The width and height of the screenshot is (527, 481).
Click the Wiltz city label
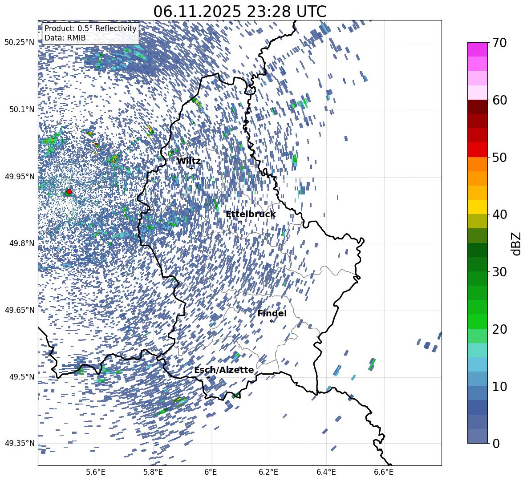click(x=189, y=161)
